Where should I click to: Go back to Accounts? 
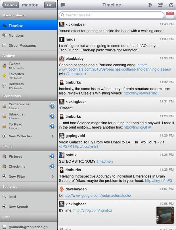(10, 5)
